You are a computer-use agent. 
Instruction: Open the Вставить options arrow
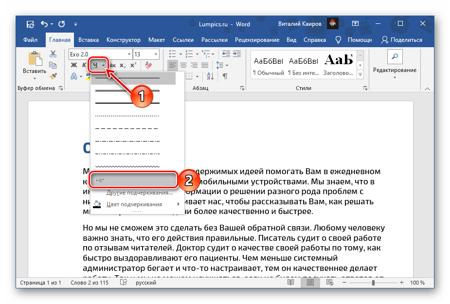pos(35,78)
